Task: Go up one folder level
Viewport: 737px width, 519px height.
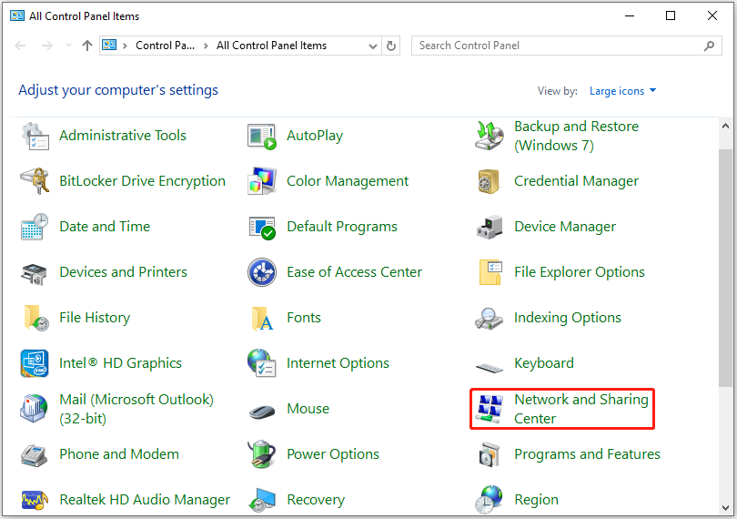Action: (87, 46)
